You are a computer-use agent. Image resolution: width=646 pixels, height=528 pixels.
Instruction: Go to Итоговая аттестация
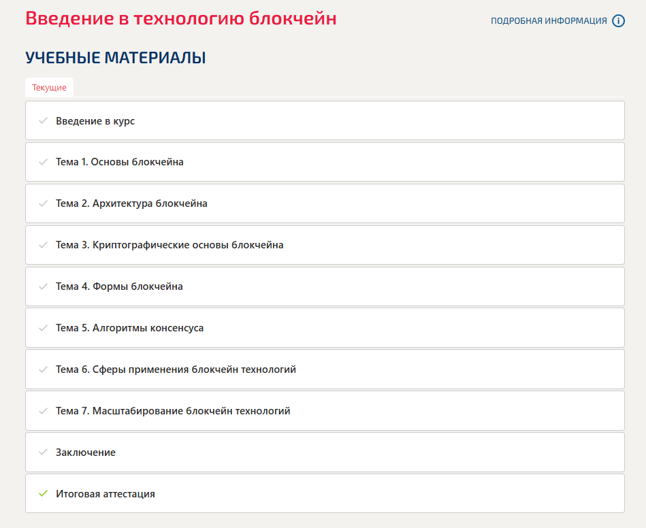(106, 494)
